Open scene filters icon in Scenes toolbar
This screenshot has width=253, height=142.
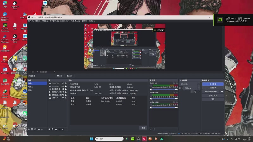click(35, 129)
